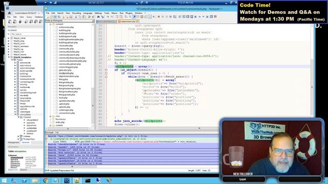The height and width of the screenshot is (184, 328).
Task: Open the Plugins menu in Notepad++
Action: pyautogui.click(x=129, y=13)
